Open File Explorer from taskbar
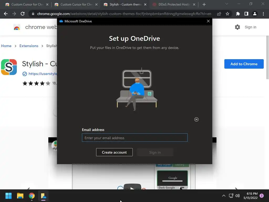Screen dimensions: 269x202 click(20, 196)
